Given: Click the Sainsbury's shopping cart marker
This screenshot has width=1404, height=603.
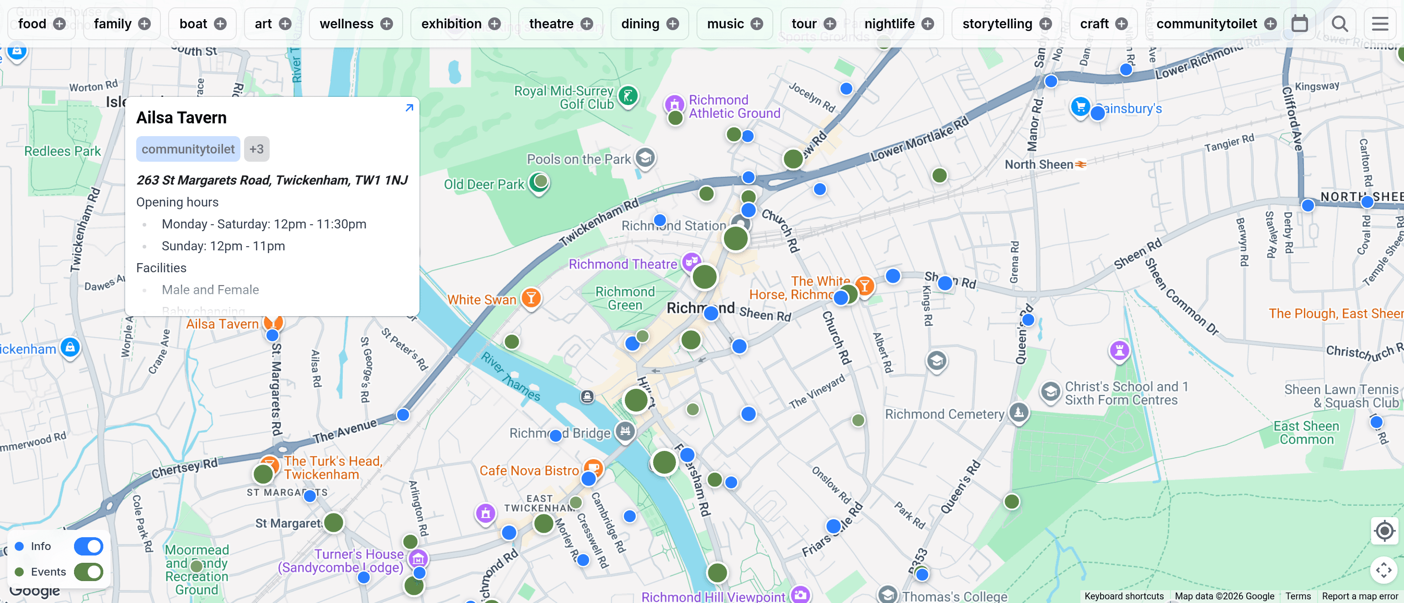Looking at the screenshot, I should click(x=1080, y=106).
